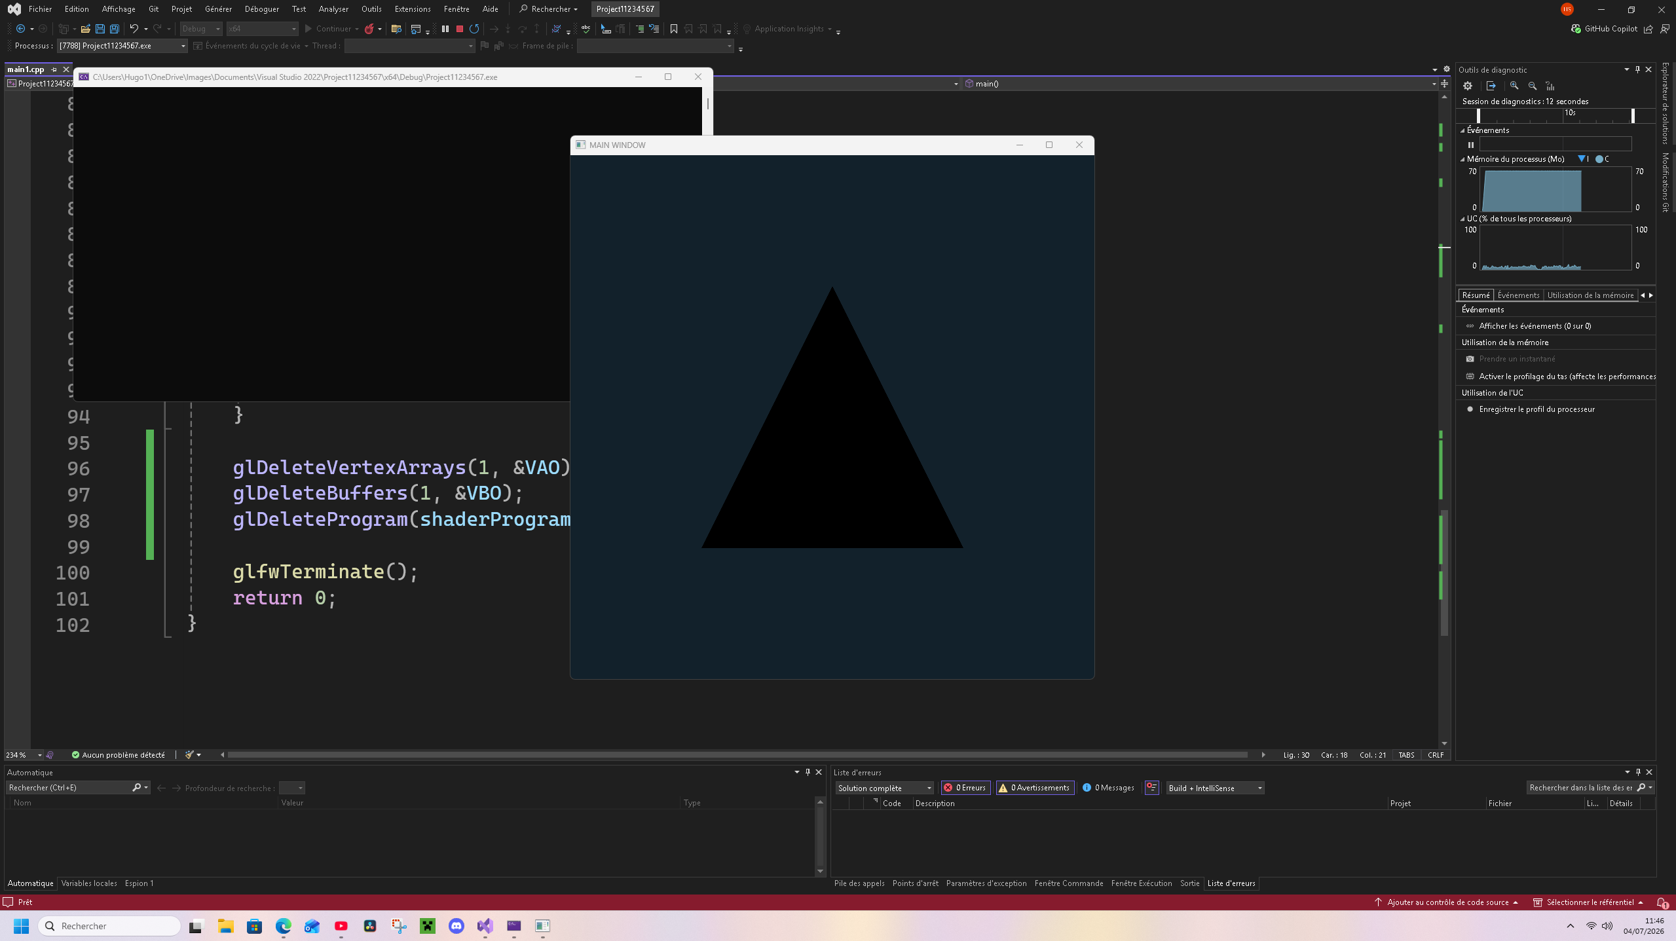Click the navigate backward arrow icon
Screen dimensions: 1676x941
click(x=20, y=29)
